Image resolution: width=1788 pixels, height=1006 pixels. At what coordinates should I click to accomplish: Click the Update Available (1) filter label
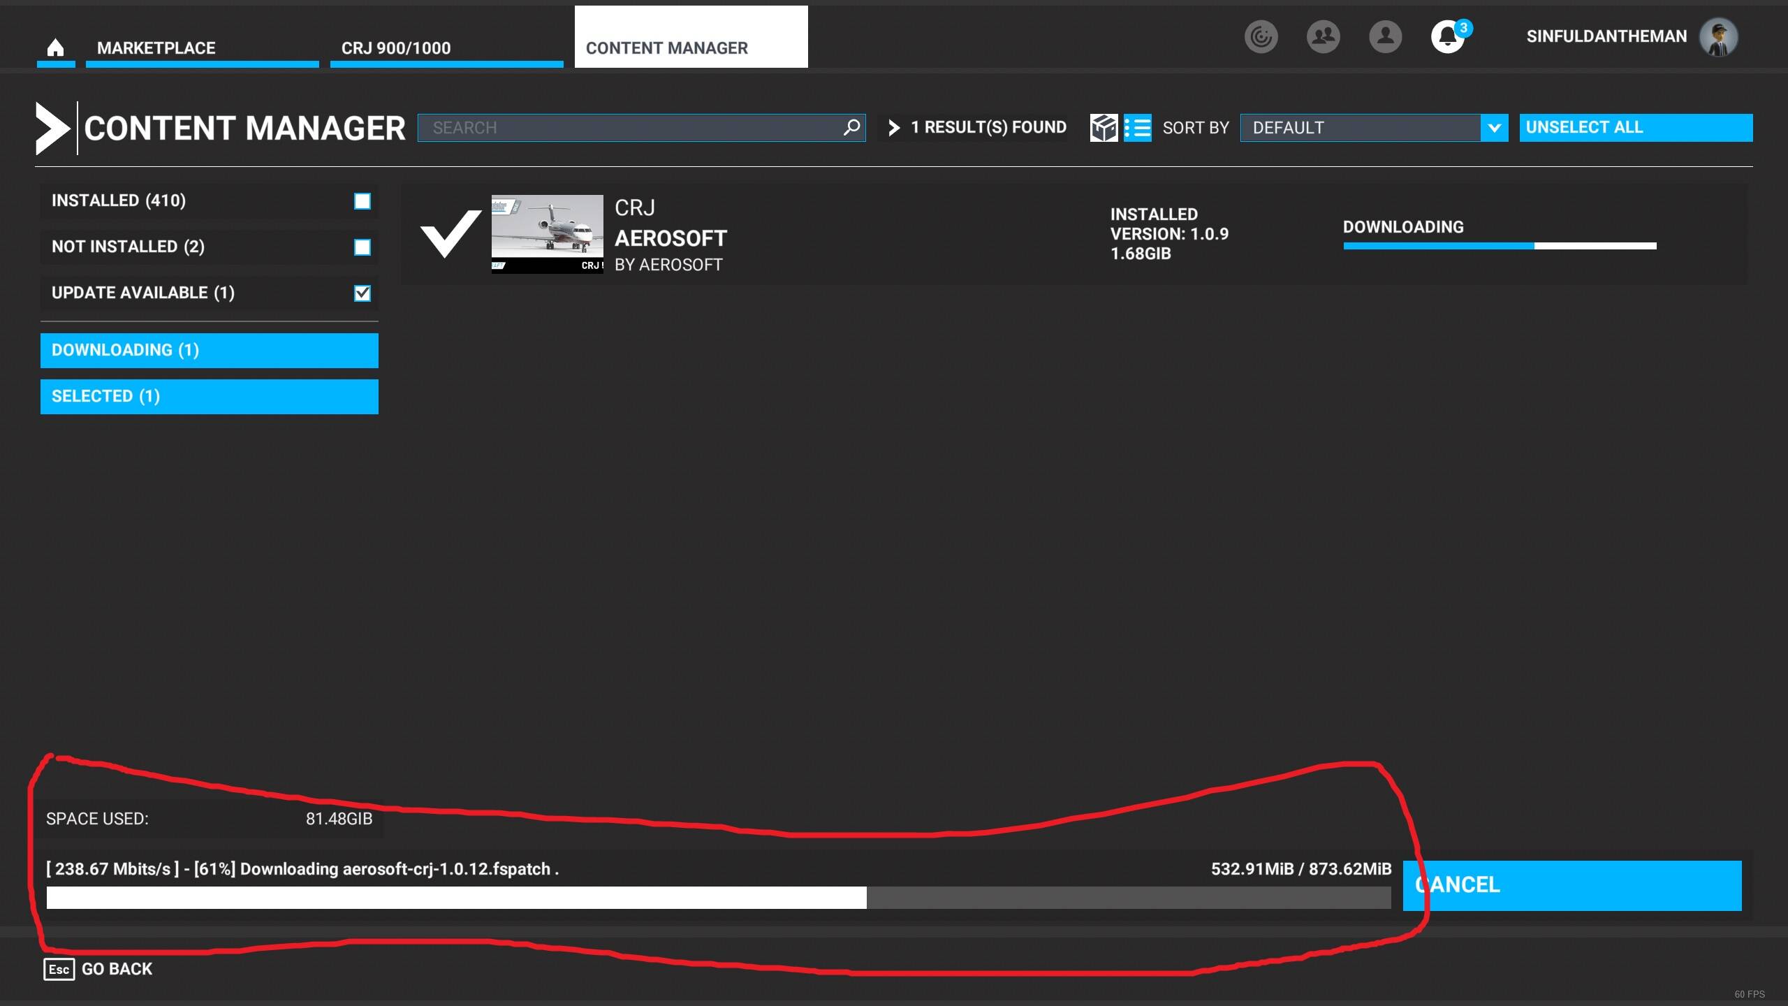[143, 293]
